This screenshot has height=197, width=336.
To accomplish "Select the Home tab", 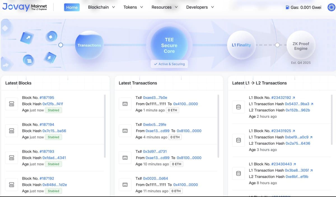I will 72,7.
